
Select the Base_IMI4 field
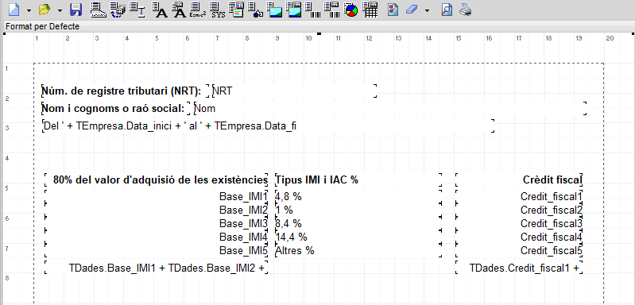(x=157, y=237)
